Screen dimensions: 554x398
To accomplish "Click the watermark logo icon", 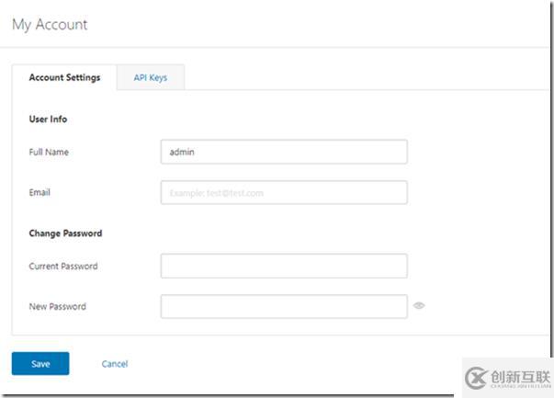I will point(476,379).
